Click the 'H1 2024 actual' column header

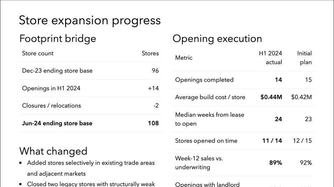coord(271,58)
